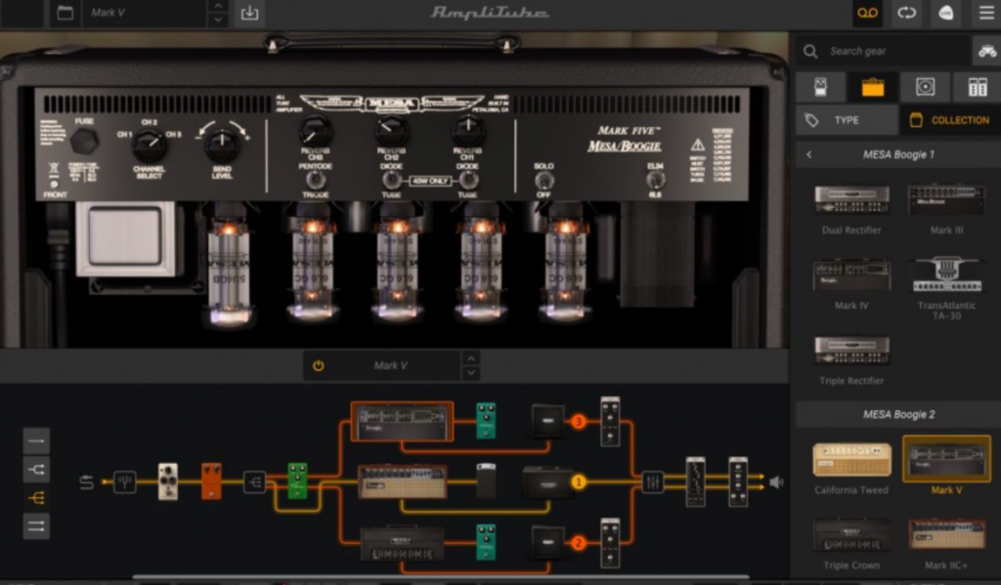The image size is (1001, 585).
Task: Open the looper icon in top bar
Action: point(906,13)
